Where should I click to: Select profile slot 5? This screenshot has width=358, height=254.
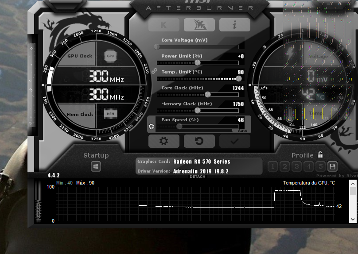[320, 167]
